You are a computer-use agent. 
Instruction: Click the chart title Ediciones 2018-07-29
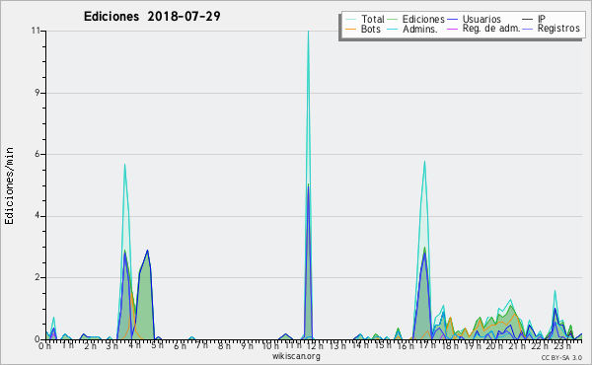click(152, 16)
